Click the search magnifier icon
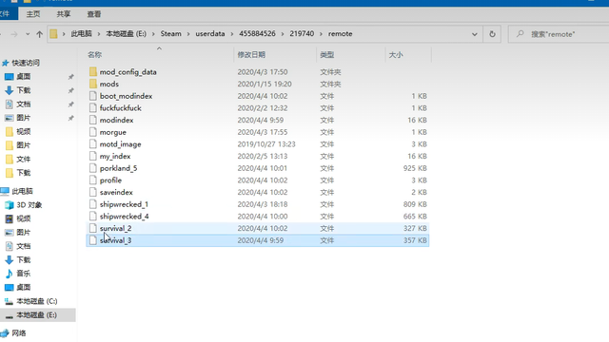The height and width of the screenshot is (342, 609). point(521,34)
